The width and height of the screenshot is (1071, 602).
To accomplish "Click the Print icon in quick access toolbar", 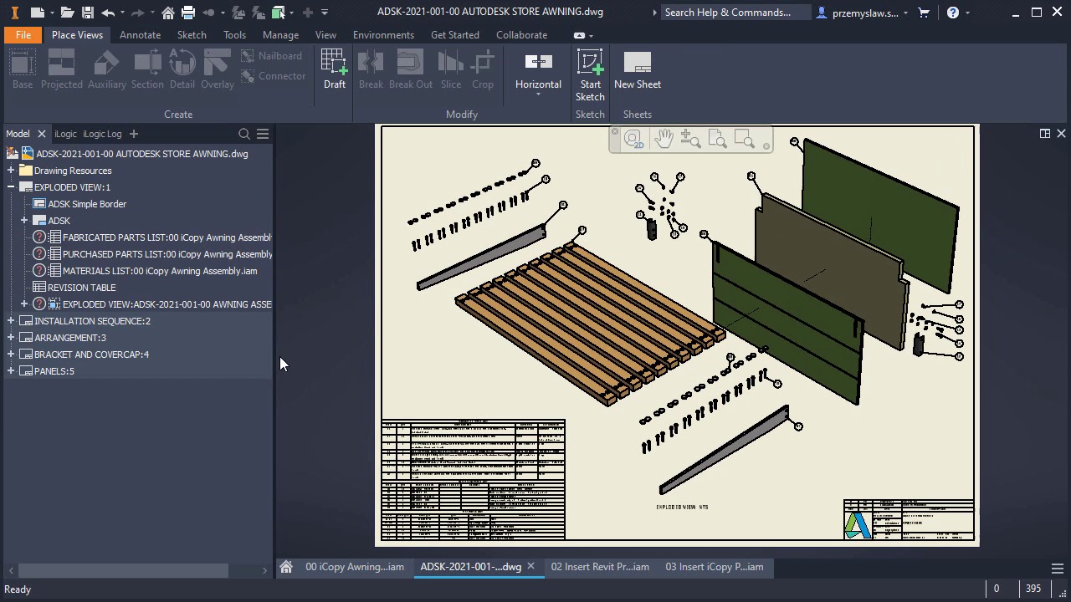I will [188, 13].
